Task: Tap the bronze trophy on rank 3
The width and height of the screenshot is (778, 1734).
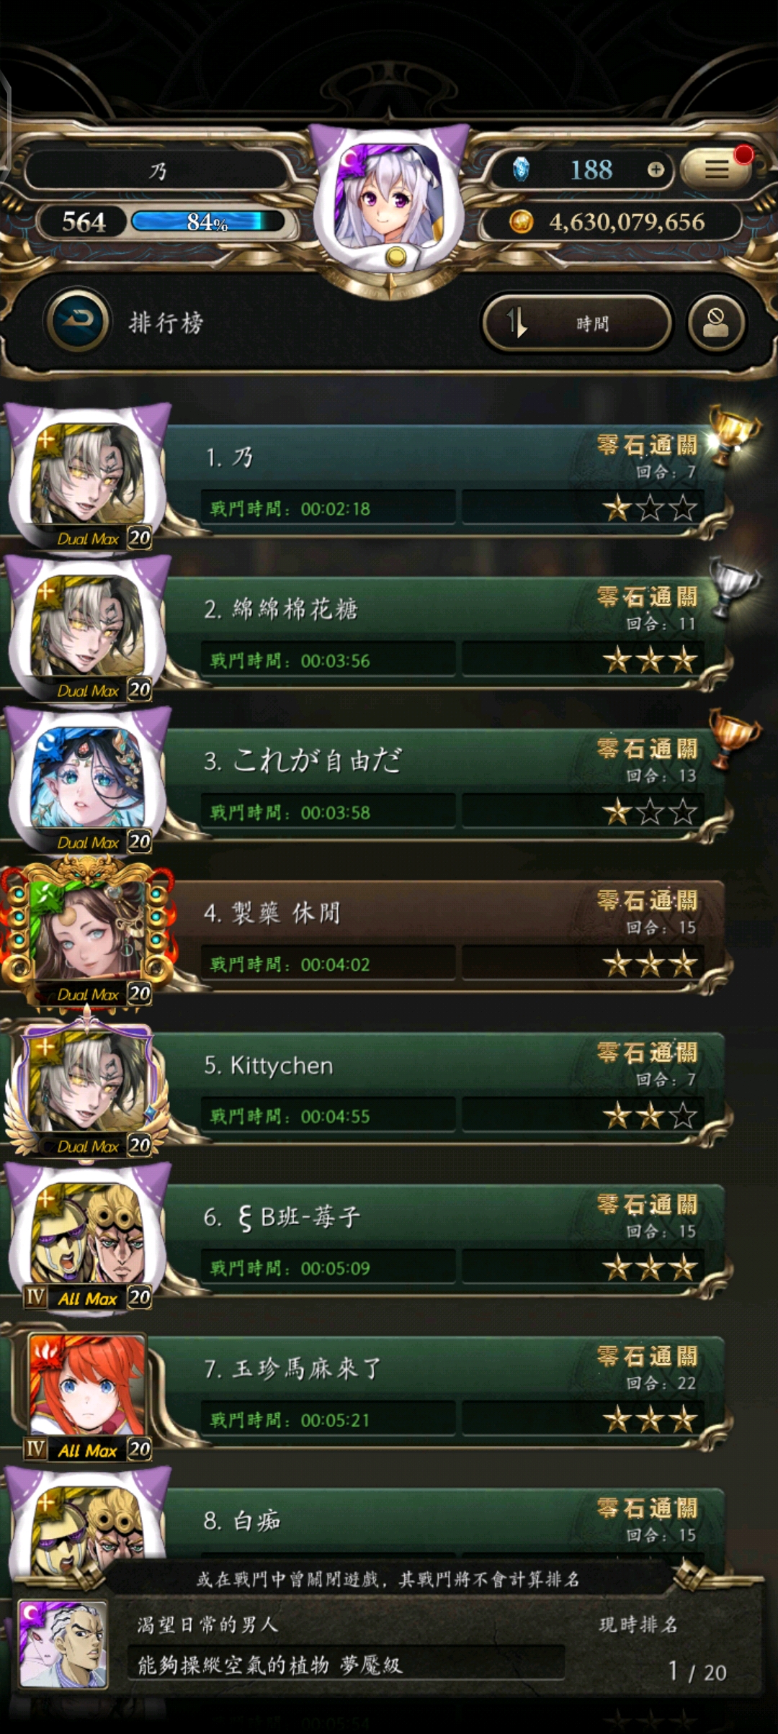Action: click(733, 737)
